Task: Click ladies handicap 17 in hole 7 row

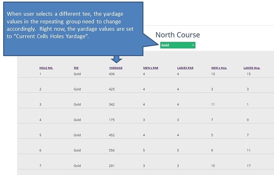Action: pyautogui.click(x=249, y=165)
